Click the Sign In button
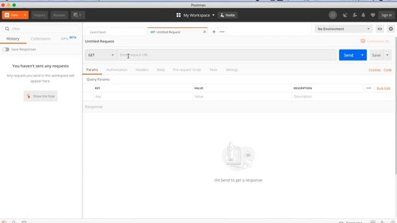The height and width of the screenshot is (223, 397). [x=386, y=15]
